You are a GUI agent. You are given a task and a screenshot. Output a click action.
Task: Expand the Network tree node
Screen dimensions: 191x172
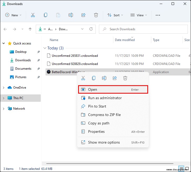[4, 109]
